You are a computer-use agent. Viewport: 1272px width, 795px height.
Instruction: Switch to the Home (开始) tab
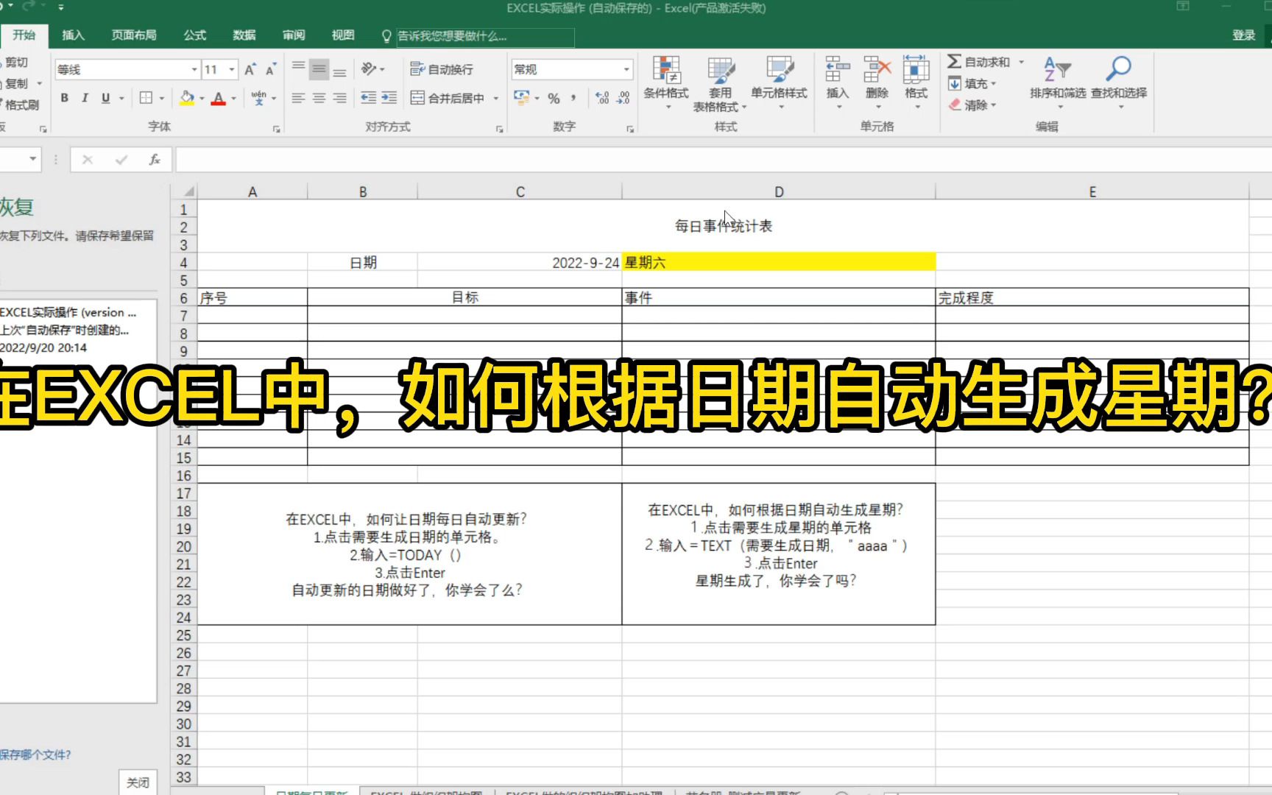coord(24,35)
